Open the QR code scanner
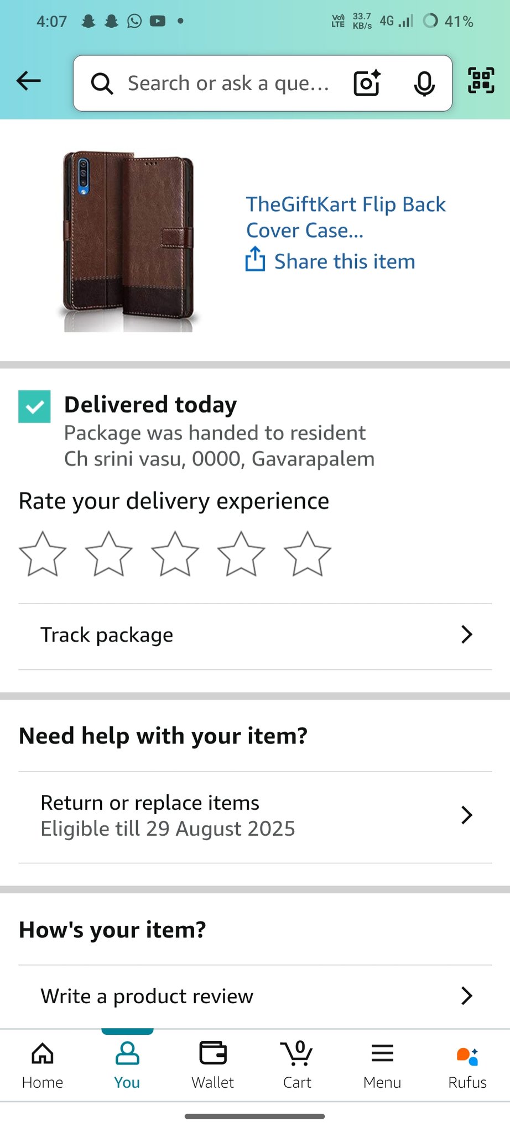This screenshot has height=1132, width=510. (481, 81)
